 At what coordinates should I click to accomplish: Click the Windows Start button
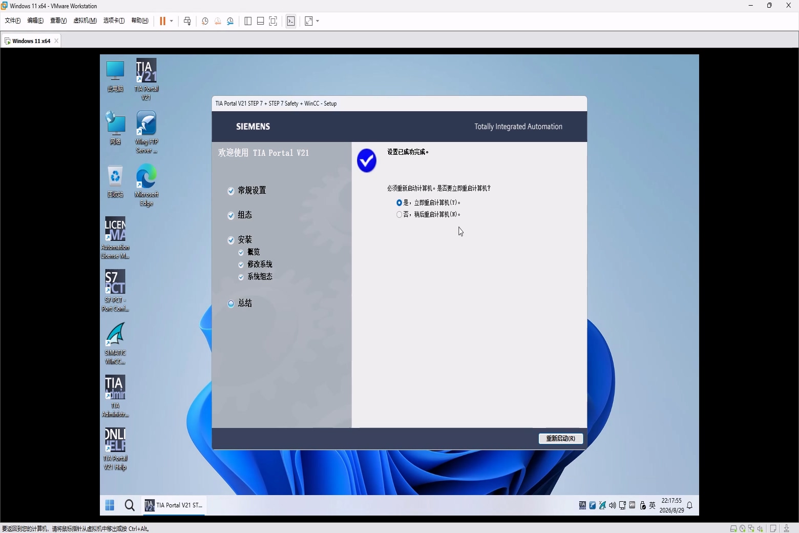pyautogui.click(x=110, y=505)
